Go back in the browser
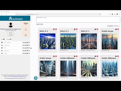The image size is (121, 91). pyautogui.click(x=2, y=14)
